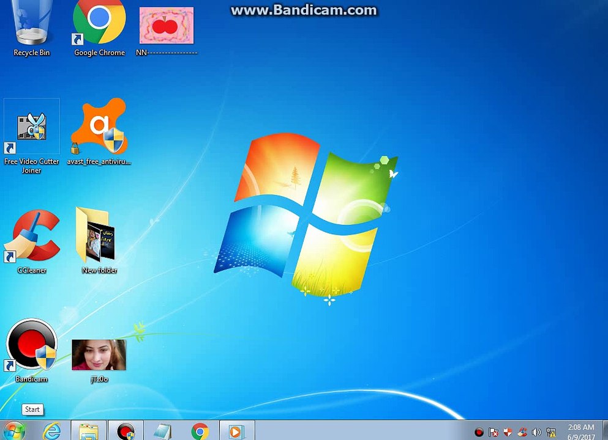Viewport: 608px width, 440px height.
Task: Open the network status tray icon
Action: point(551,432)
